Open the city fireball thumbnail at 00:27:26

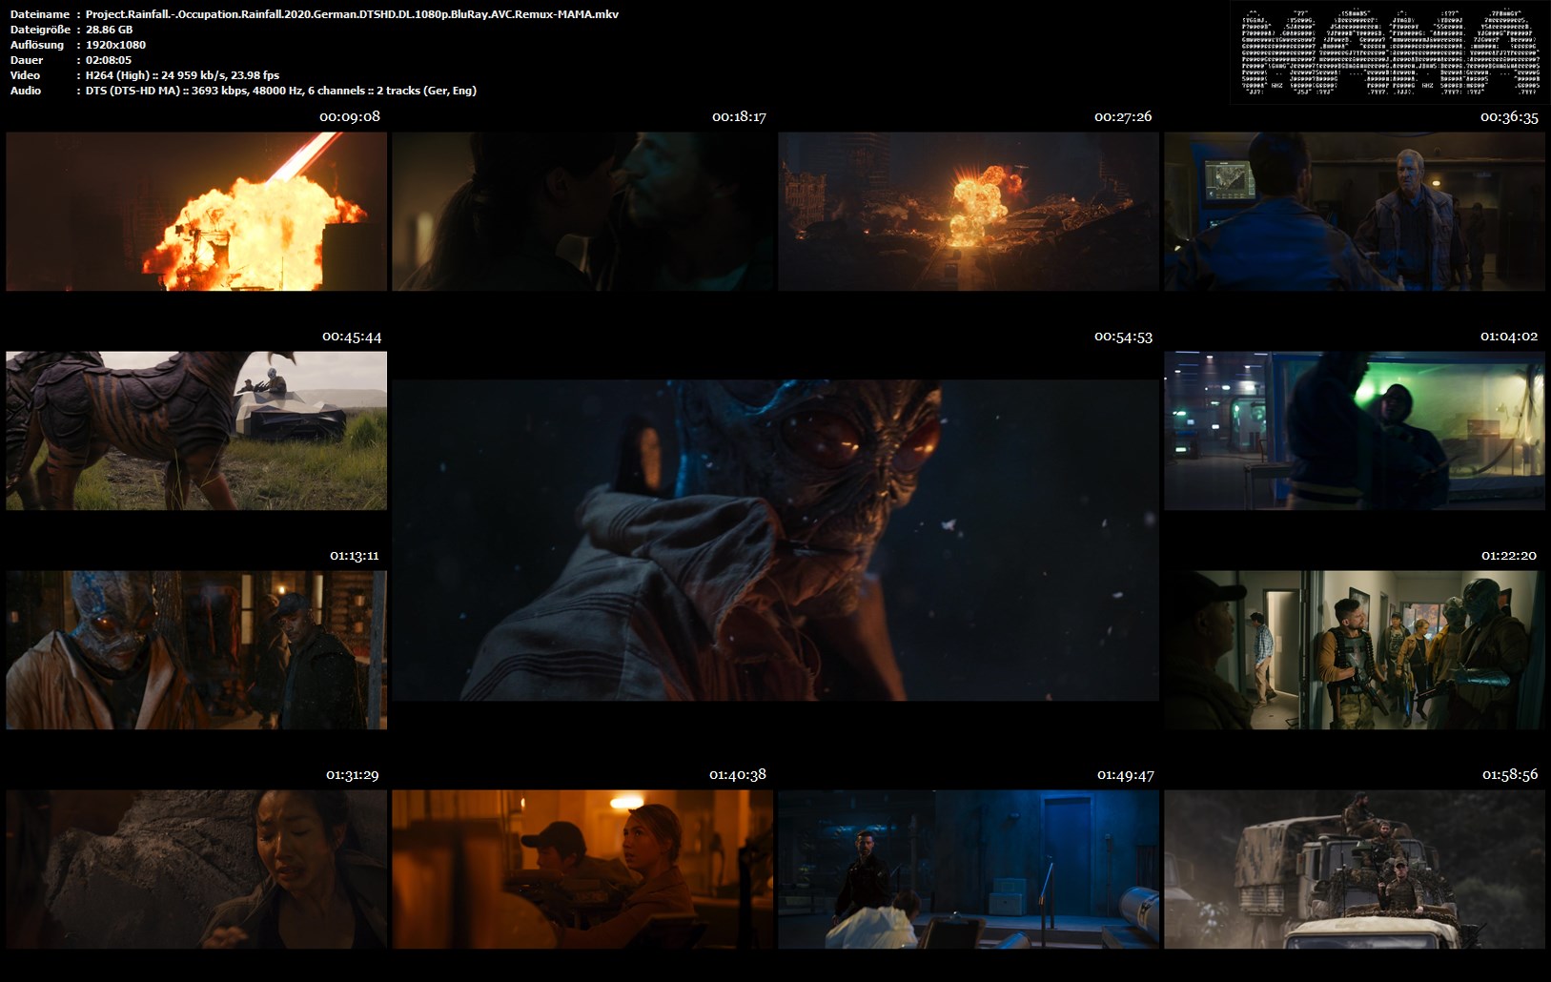[x=969, y=211]
